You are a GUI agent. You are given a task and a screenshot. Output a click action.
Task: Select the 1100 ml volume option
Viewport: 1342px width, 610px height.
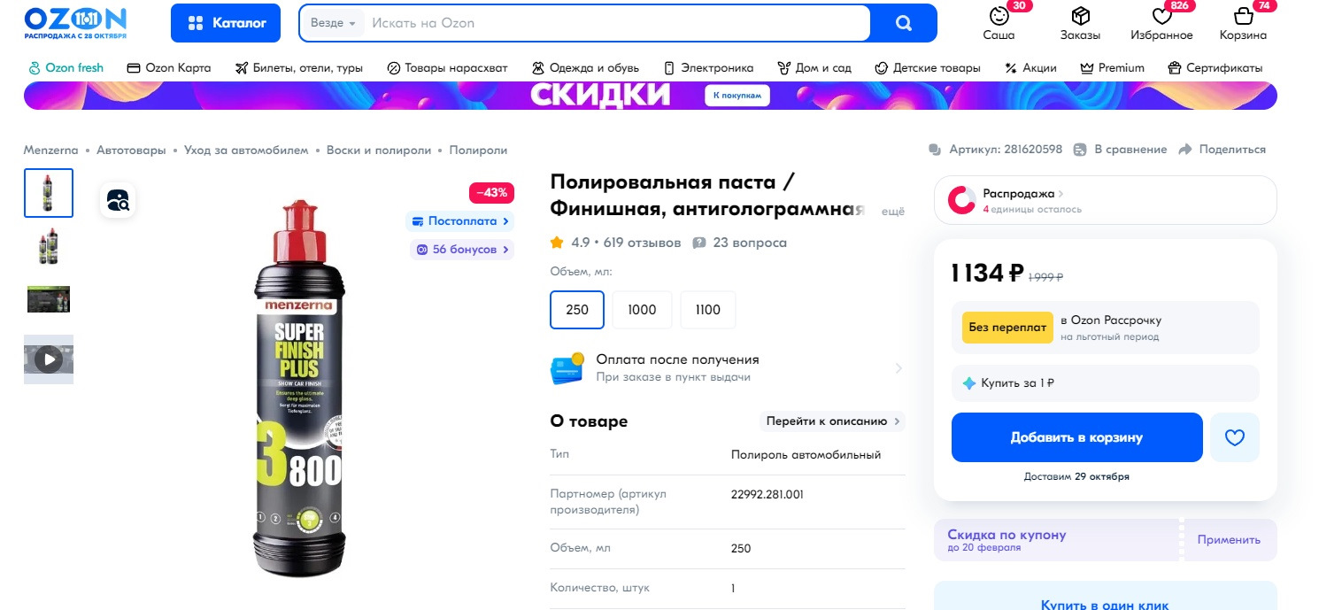[707, 310]
